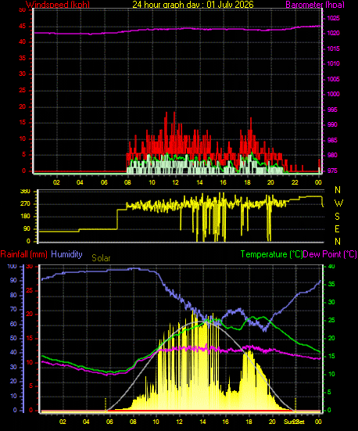Click the "24 hour graph day : 01 July 2026" heading
The width and height of the screenshot is (358, 431).
coord(193,4)
